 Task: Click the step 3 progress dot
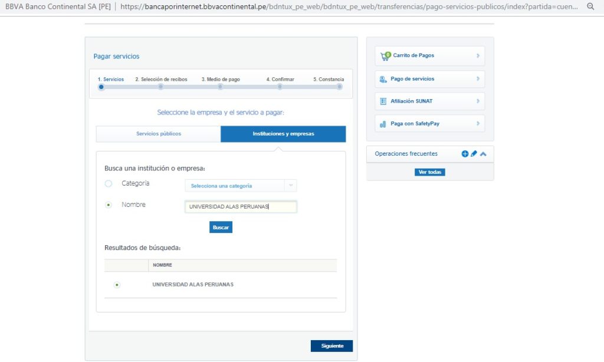pos(220,87)
